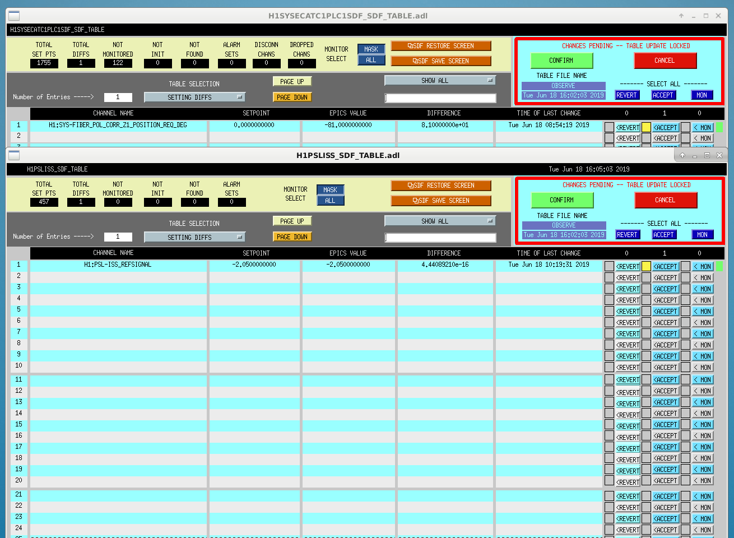The height and width of the screenshot is (538, 734).
Task: Open SDF SAVE SCREEN in PSL ISS window
Action: coord(441,201)
